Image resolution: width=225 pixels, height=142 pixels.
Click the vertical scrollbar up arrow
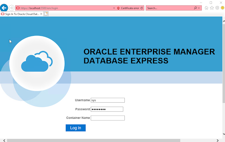(x=224, y=21)
